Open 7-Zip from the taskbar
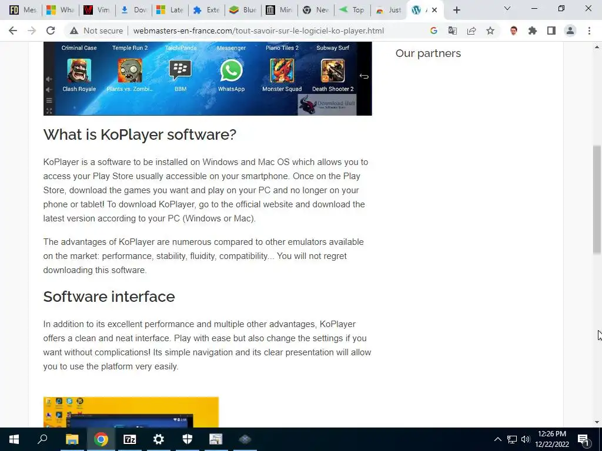The width and height of the screenshot is (602, 451). [x=130, y=439]
